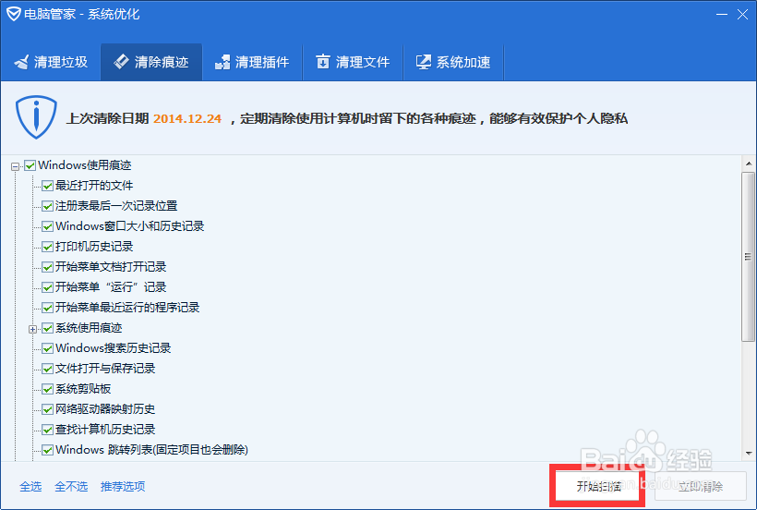Close the 电脑管家 window
The height and width of the screenshot is (510, 757).
coord(742,15)
